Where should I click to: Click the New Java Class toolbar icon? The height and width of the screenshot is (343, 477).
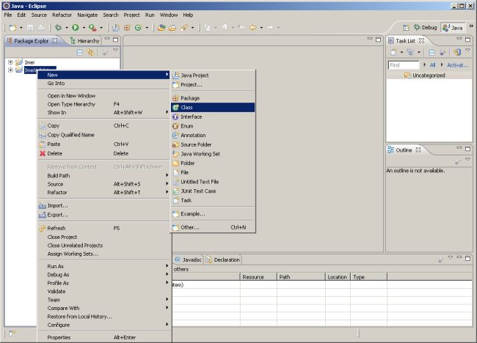[x=136, y=27]
